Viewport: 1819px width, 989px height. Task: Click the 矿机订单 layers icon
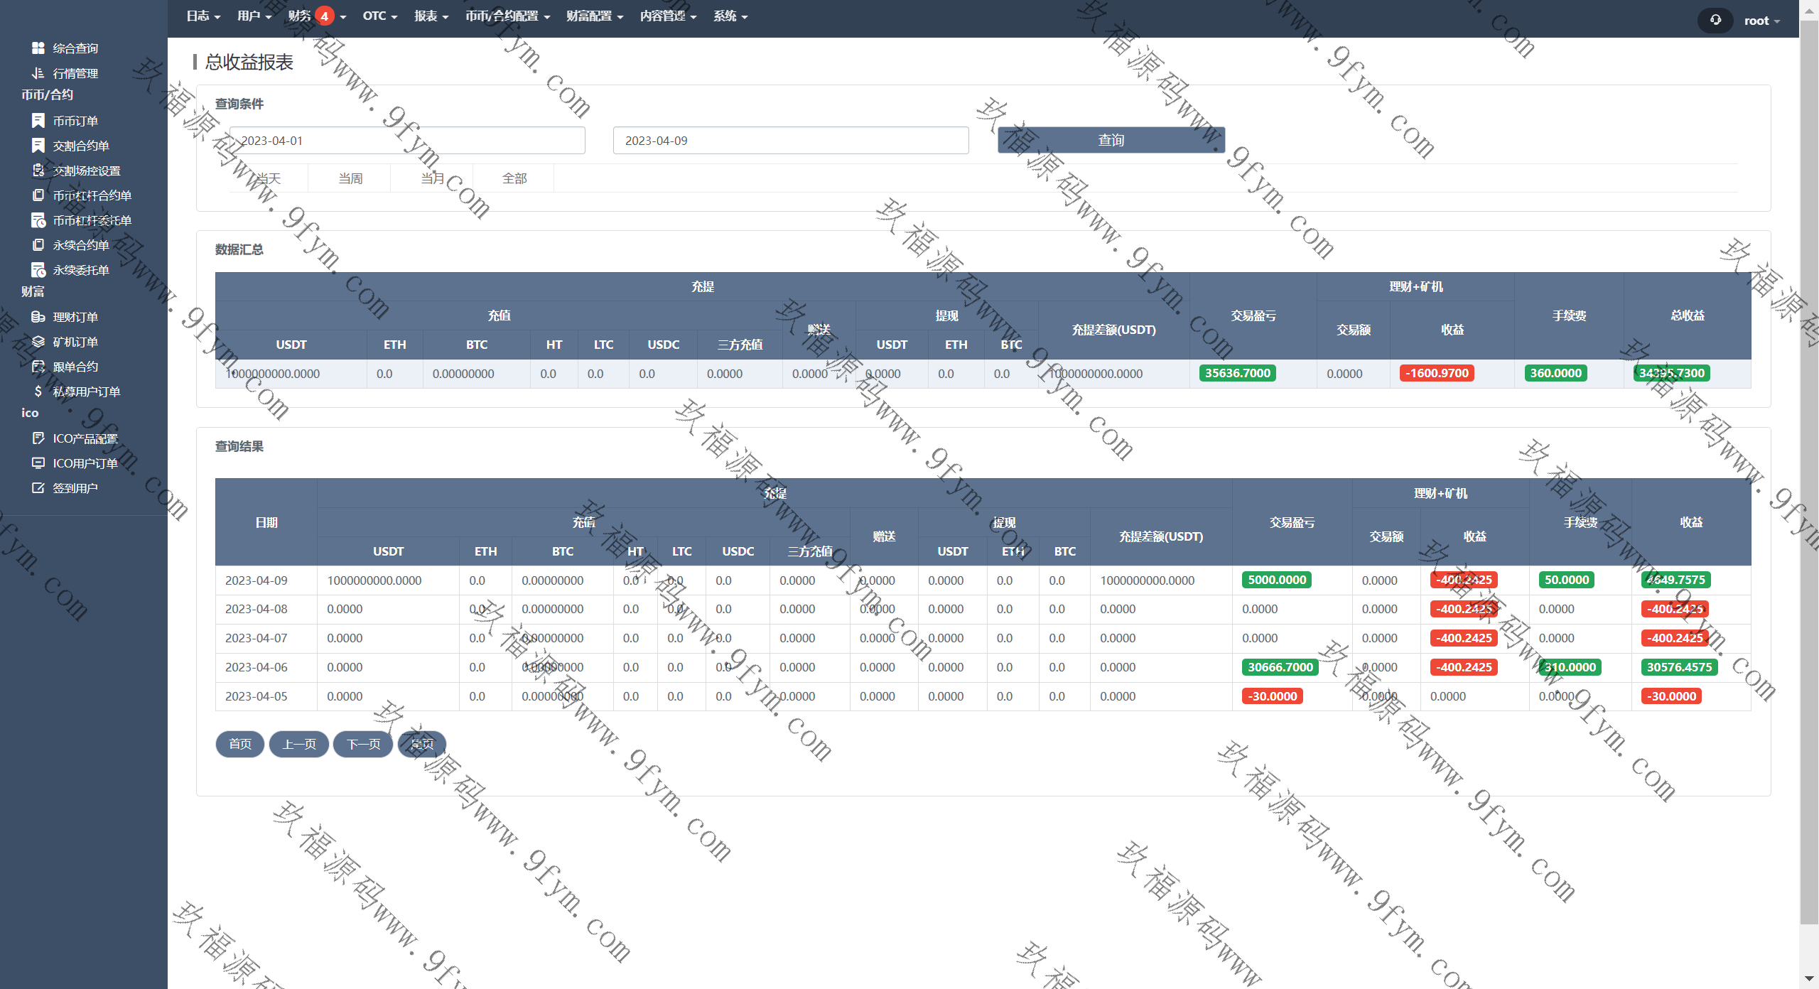[38, 342]
